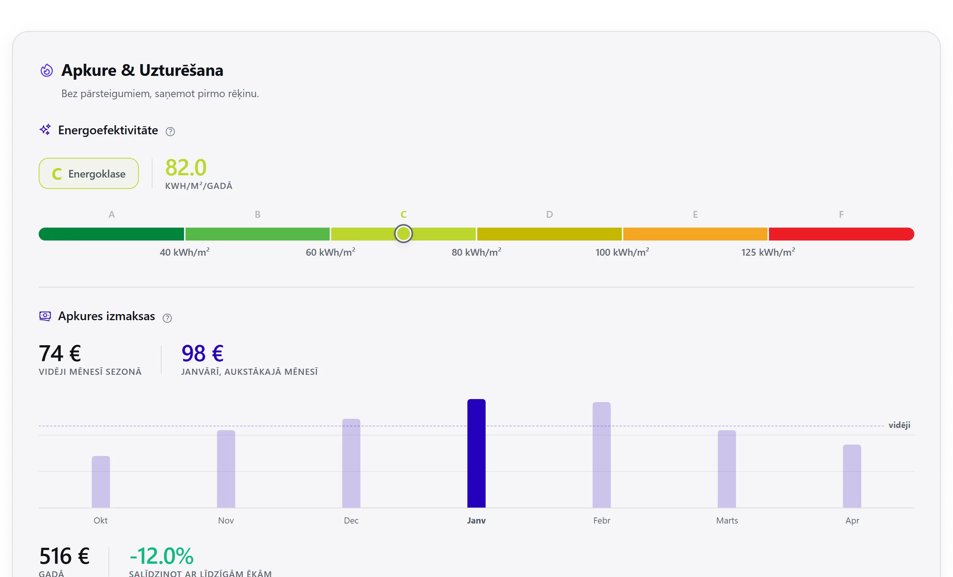
Task: Click the 60 kWh/m² scale label
Action: click(x=331, y=252)
